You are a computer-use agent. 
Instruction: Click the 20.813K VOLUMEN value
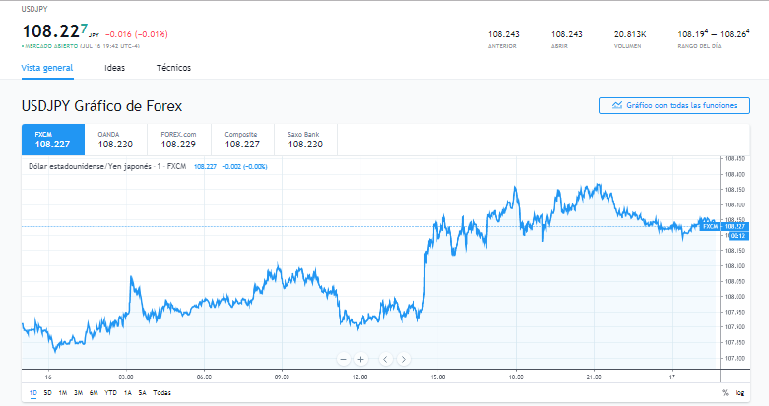click(630, 34)
